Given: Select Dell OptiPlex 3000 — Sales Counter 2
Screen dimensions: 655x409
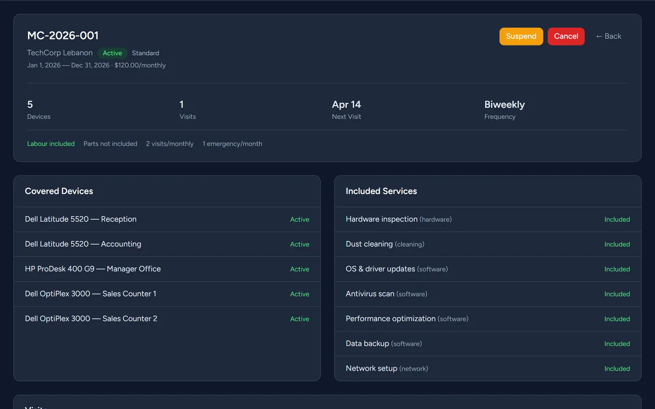Looking at the screenshot, I should click(167, 319).
